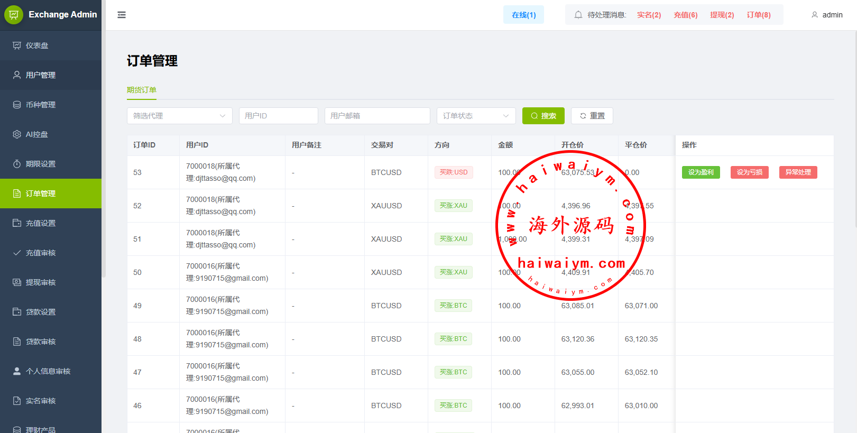Toggle the sidebar collapse hamburger icon
This screenshot has height=433, width=857.
click(122, 15)
